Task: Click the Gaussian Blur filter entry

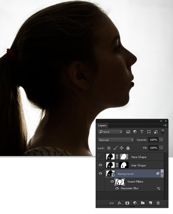Action: [130, 188]
